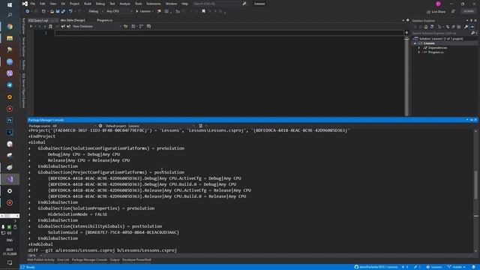Click the Visual Studio taskbar icon

click(10, 179)
